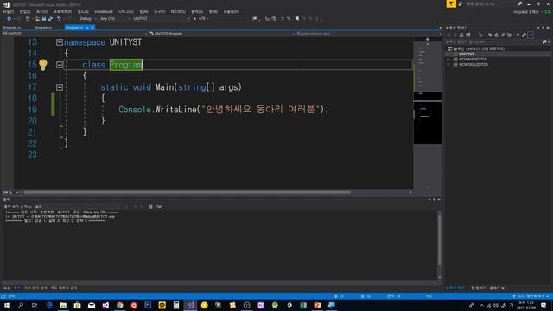Open the Output source selection dropdown
The image size is (553, 311).
77,206
